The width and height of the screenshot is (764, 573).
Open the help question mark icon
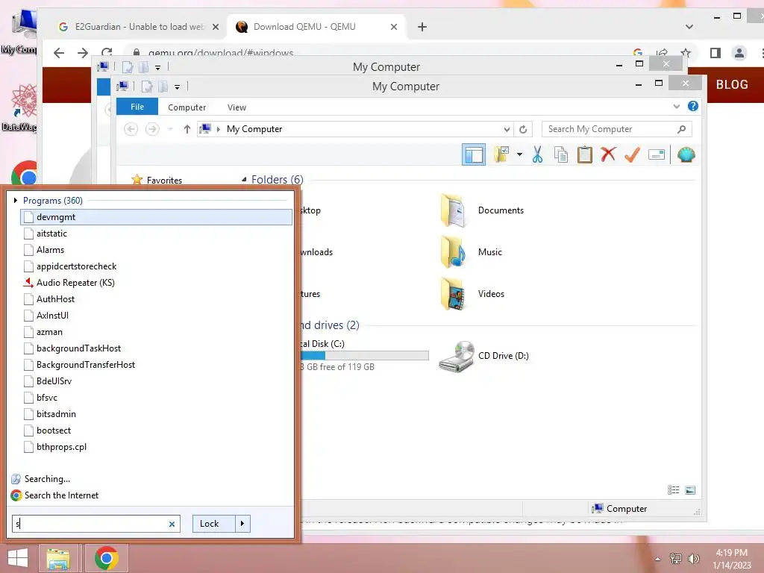(693, 106)
